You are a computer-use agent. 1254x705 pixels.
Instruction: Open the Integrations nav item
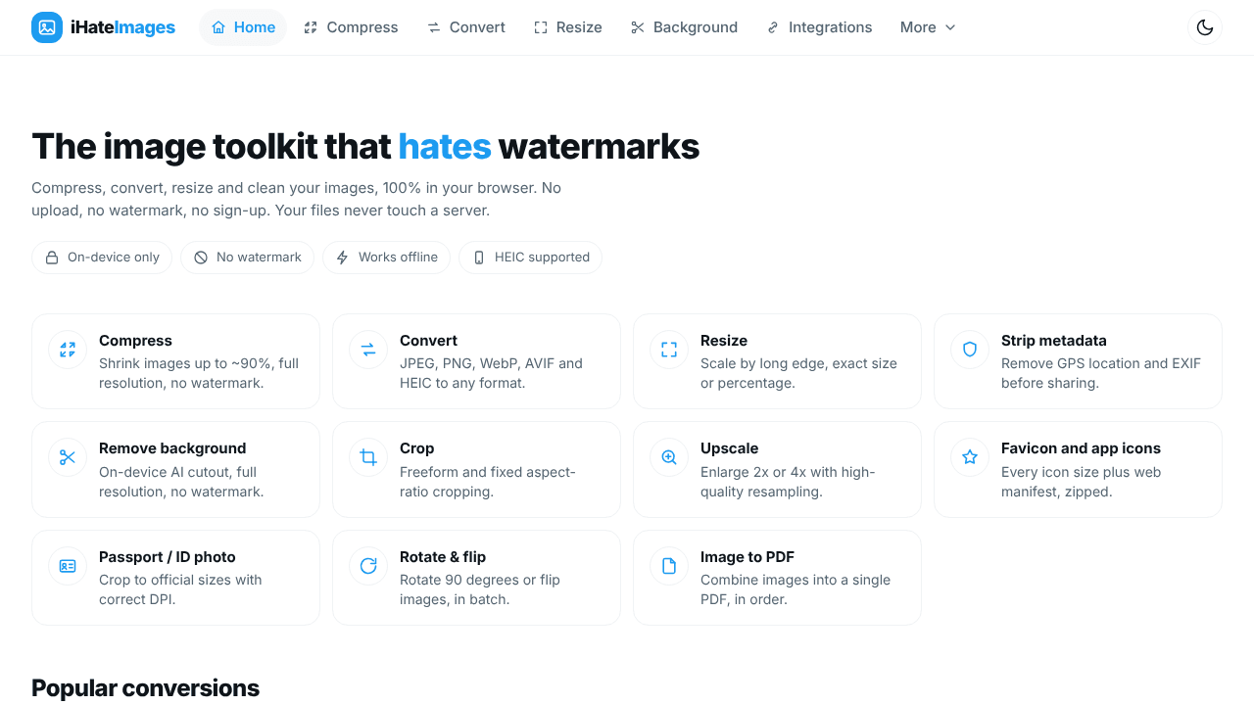819,27
